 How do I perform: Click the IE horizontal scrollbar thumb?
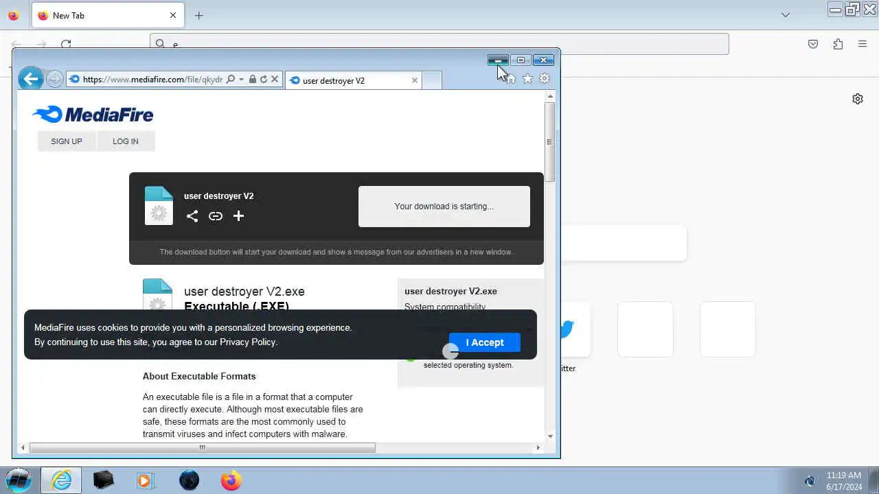tap(202, 447)
